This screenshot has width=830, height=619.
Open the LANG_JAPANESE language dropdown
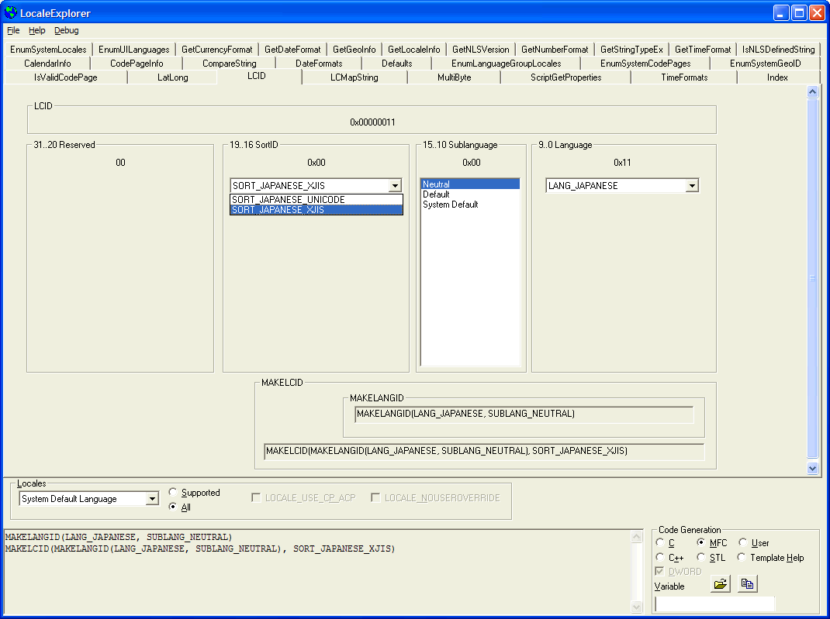pyautogui.click(x=692, y=185)
